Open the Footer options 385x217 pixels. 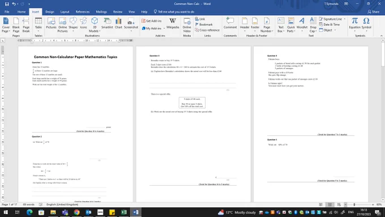click(255, 24)
